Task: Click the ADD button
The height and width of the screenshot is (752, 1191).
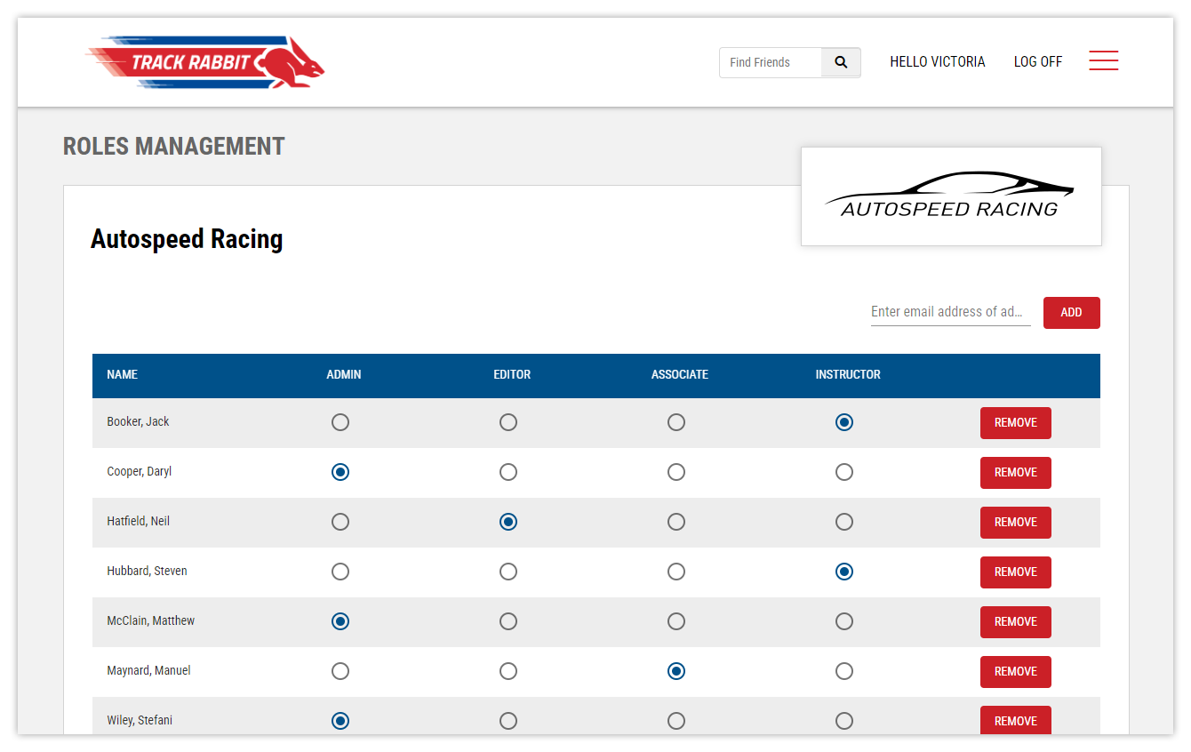Action: (1071, 313)
